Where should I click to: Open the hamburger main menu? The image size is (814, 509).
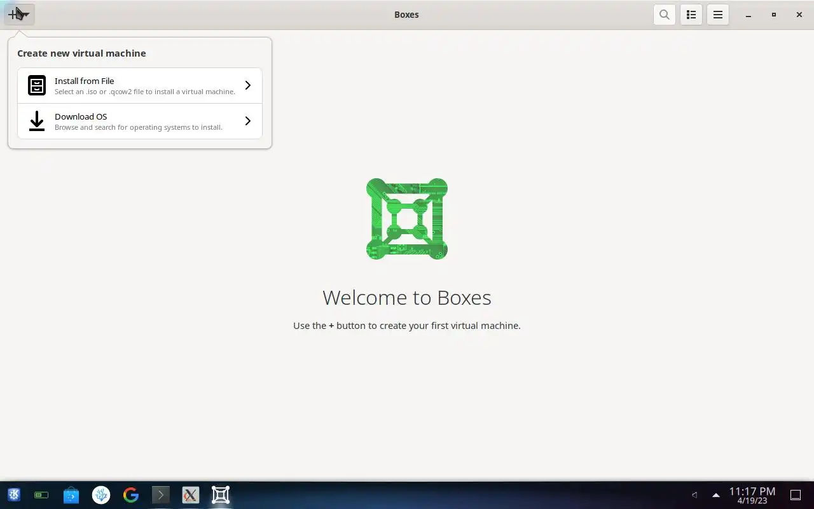pyautogui.click(x=718, y=15)
